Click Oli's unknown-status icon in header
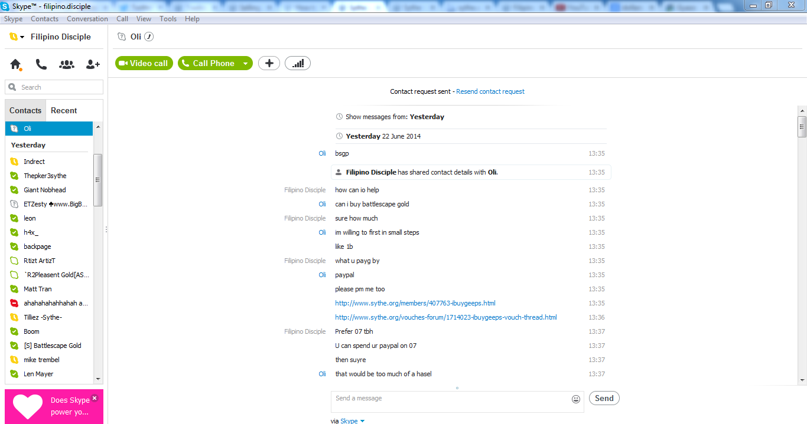This screenshot has width=807, height=424. pyautogui.click(x=122, y=37)
